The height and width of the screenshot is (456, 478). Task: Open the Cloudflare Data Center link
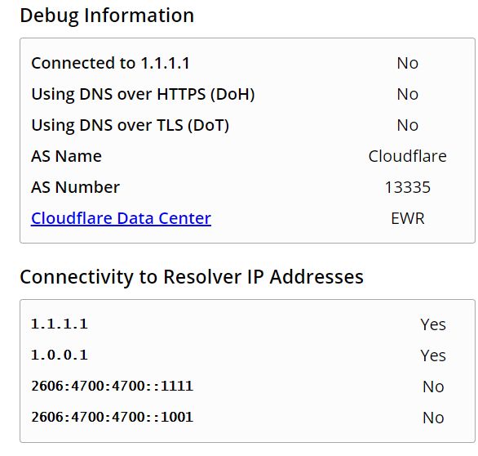point(121,218)
